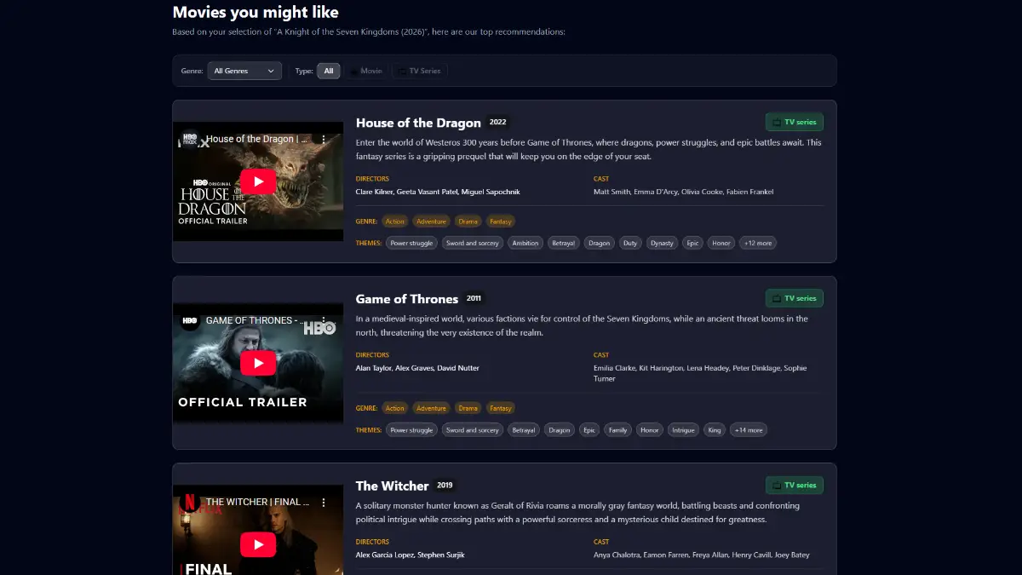This screenshot has height=575, width=1022.
Task: Click House of the Dragon title
Action: pyautogui.click(x=418, y=123)
